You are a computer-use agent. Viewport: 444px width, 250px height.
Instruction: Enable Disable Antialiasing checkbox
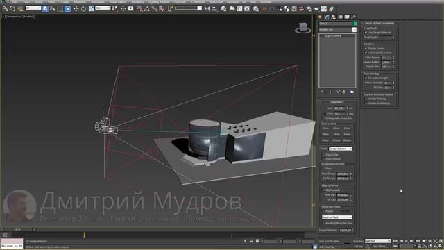[x=366, y=103]
